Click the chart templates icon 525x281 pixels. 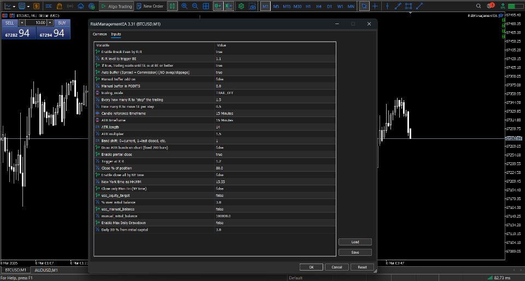tap(22, 6)
